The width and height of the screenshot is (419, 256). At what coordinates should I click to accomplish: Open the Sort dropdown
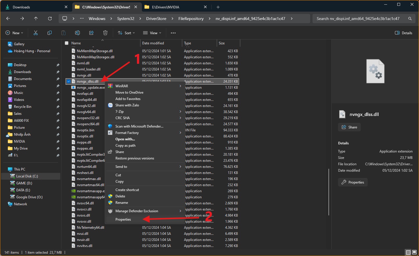126,33
